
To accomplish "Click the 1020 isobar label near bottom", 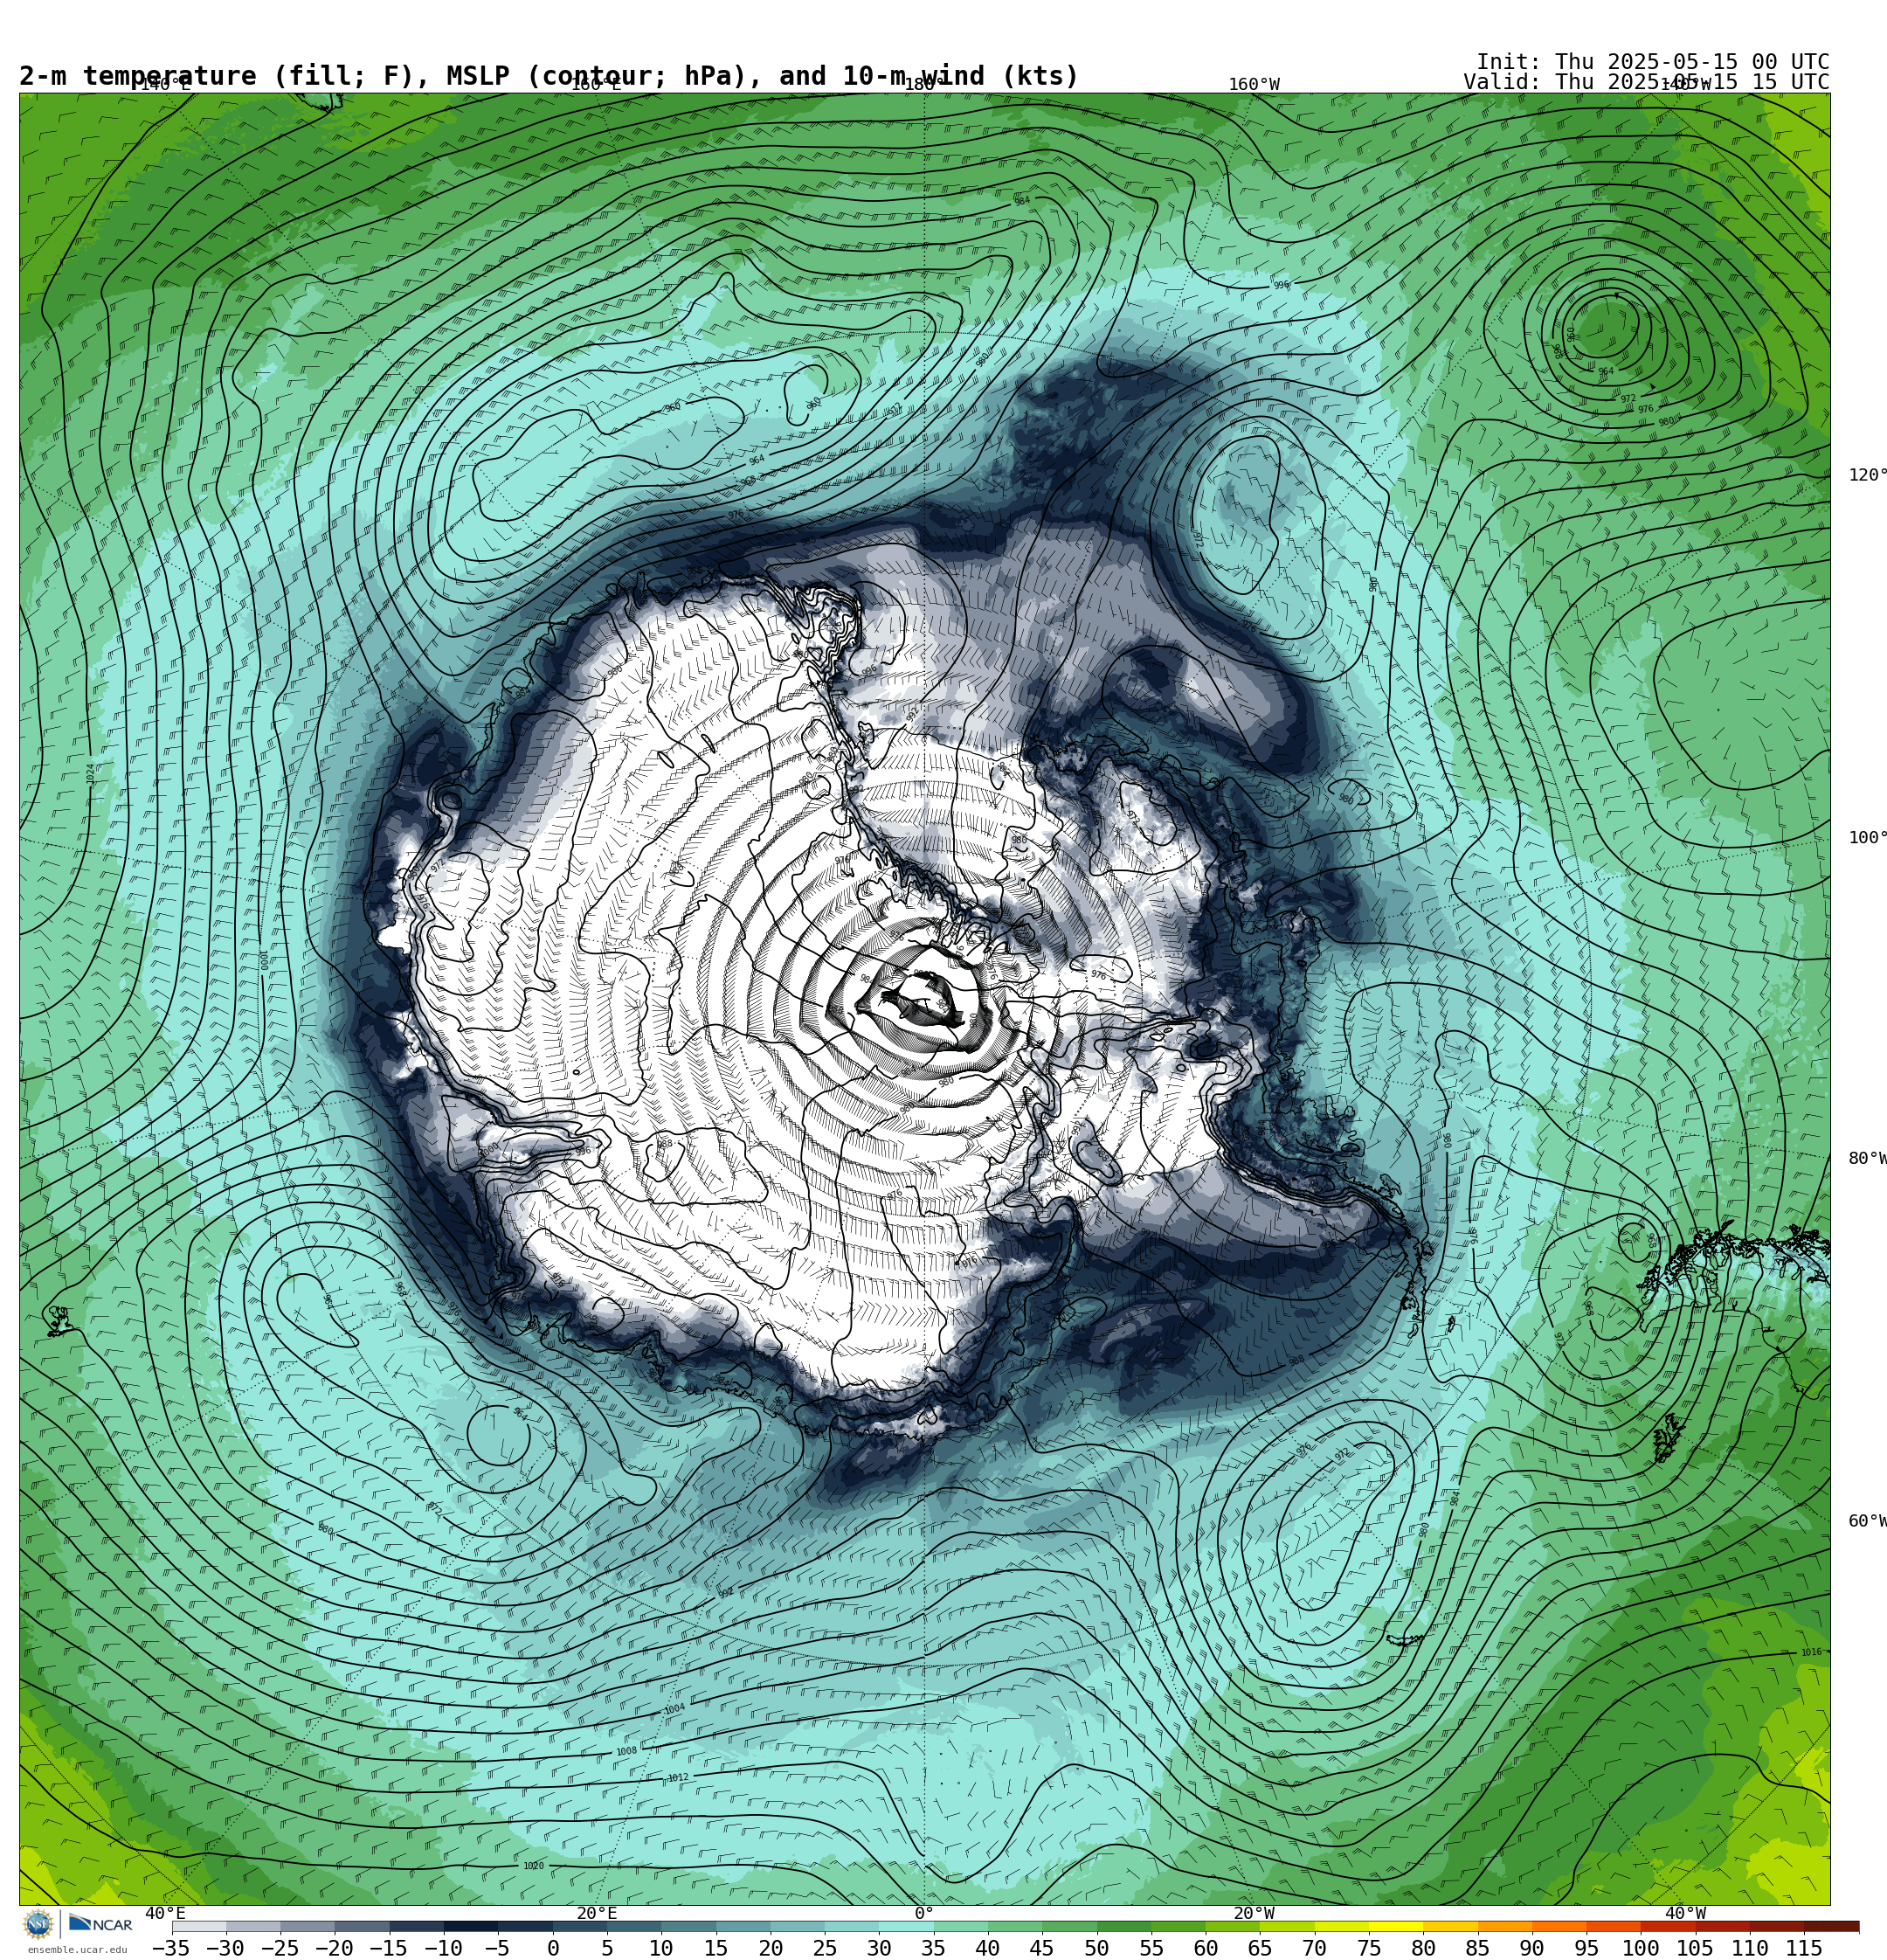I will (533, 1866).
